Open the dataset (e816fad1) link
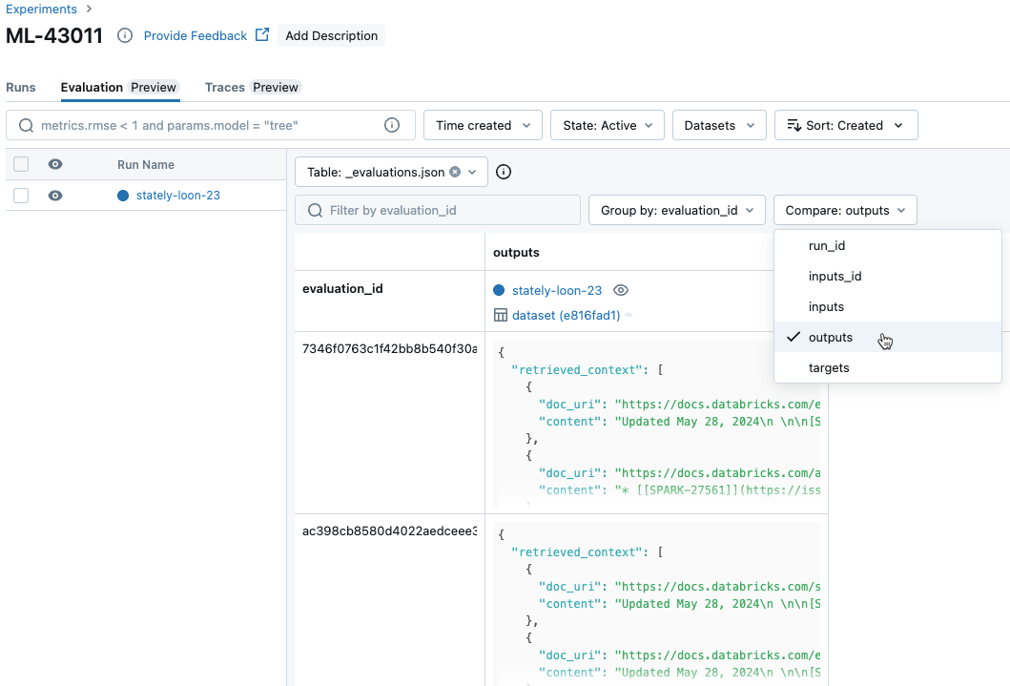Viewport: 1010px width, 686px height. [x=567, y=315]
